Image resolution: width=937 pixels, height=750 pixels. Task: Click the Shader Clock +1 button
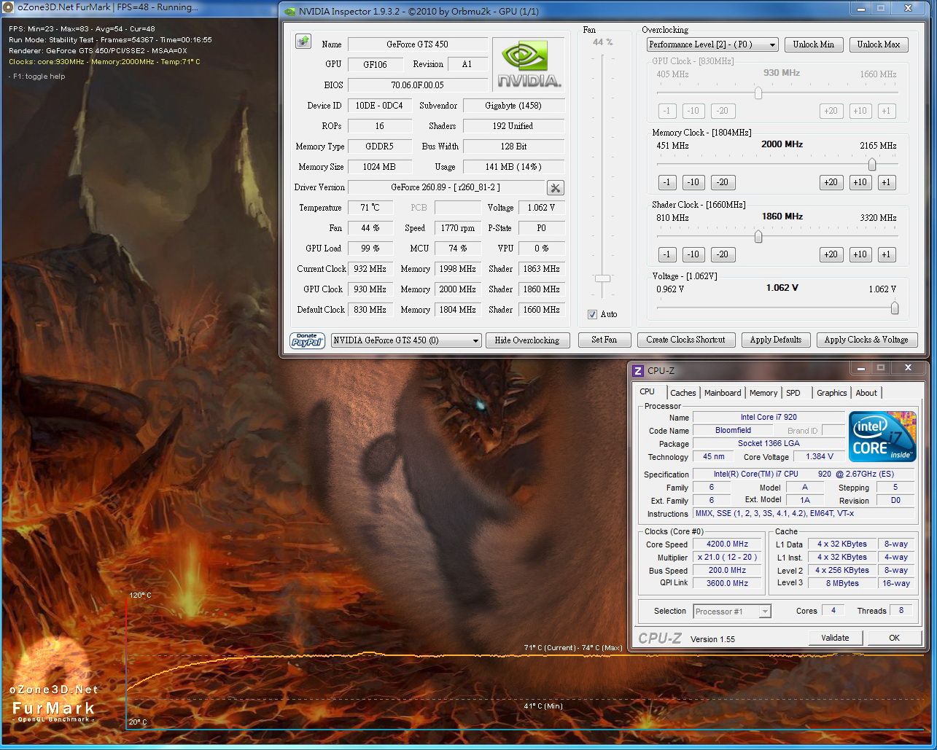click(886, 254)
